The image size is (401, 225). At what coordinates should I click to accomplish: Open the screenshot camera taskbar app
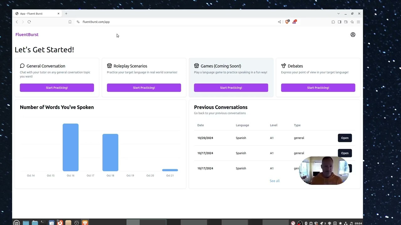coord(51,223)
